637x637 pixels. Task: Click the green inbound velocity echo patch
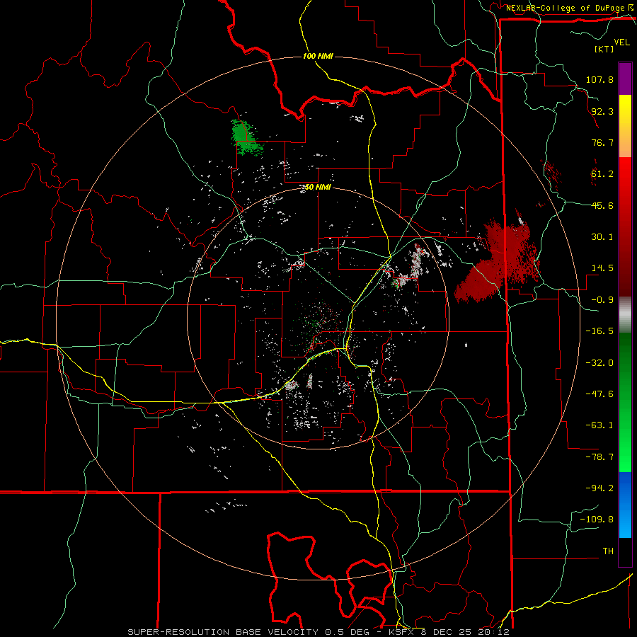point(245,136)
